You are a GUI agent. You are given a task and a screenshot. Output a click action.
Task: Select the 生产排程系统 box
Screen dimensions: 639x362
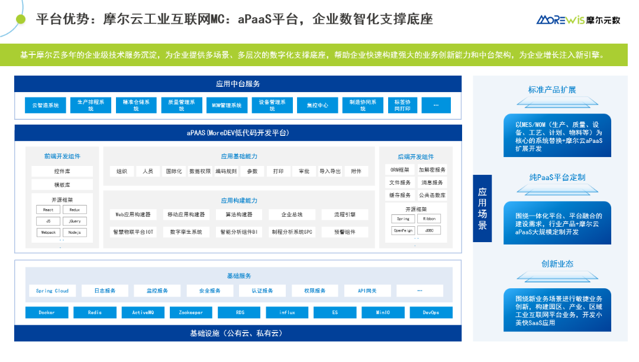91,105
